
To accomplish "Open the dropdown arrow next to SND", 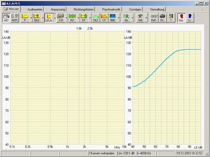I will [x=119, y=18].
